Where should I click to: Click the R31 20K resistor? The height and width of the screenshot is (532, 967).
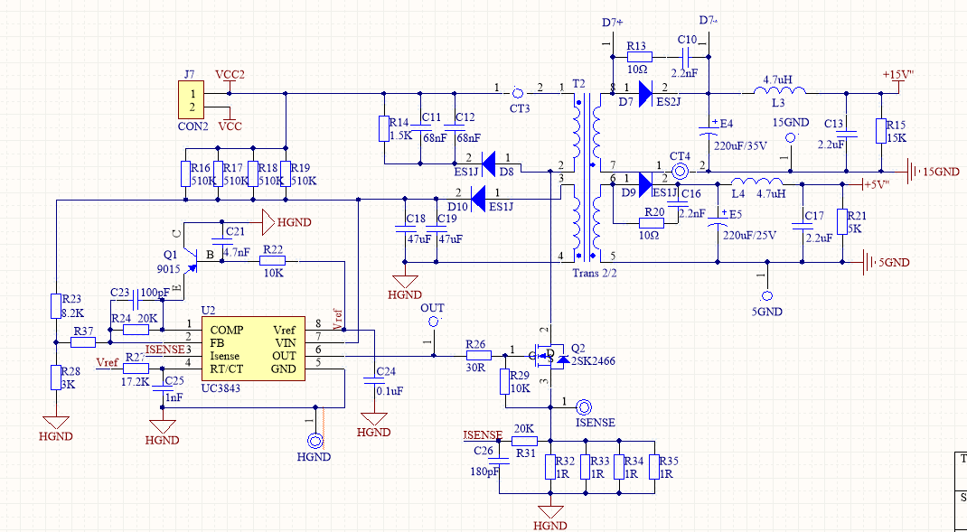click(x=524, y=441)
